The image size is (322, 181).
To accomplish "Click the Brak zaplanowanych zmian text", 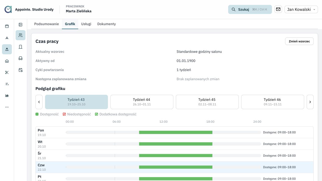I will click(198, 79).
